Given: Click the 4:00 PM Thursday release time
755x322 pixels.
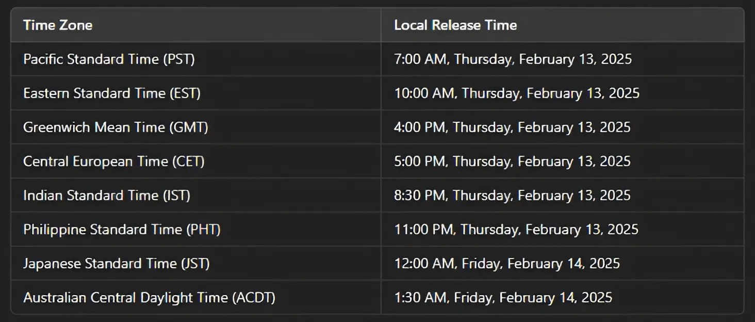Looking at the screenshot, I should tap(513, 127).
